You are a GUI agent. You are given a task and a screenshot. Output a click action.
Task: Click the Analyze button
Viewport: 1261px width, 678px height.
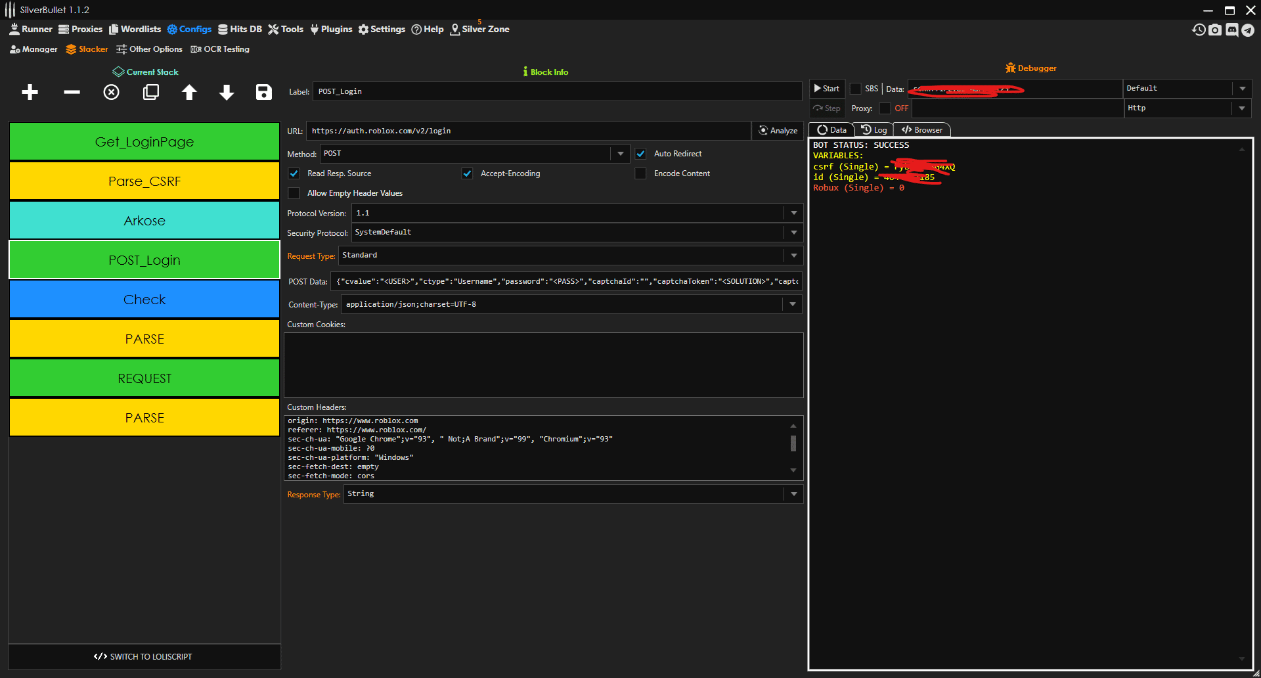[778, 131]
